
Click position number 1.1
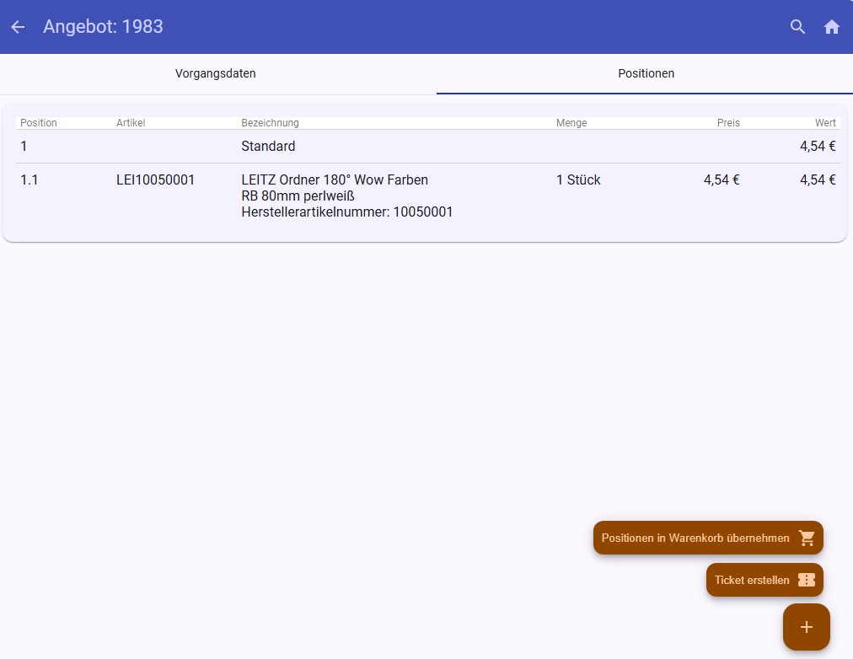[x=30, y=180]
